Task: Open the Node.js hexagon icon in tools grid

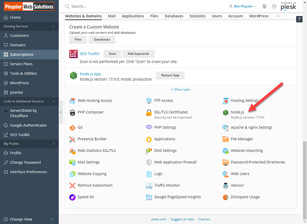Action: (226, 112)
